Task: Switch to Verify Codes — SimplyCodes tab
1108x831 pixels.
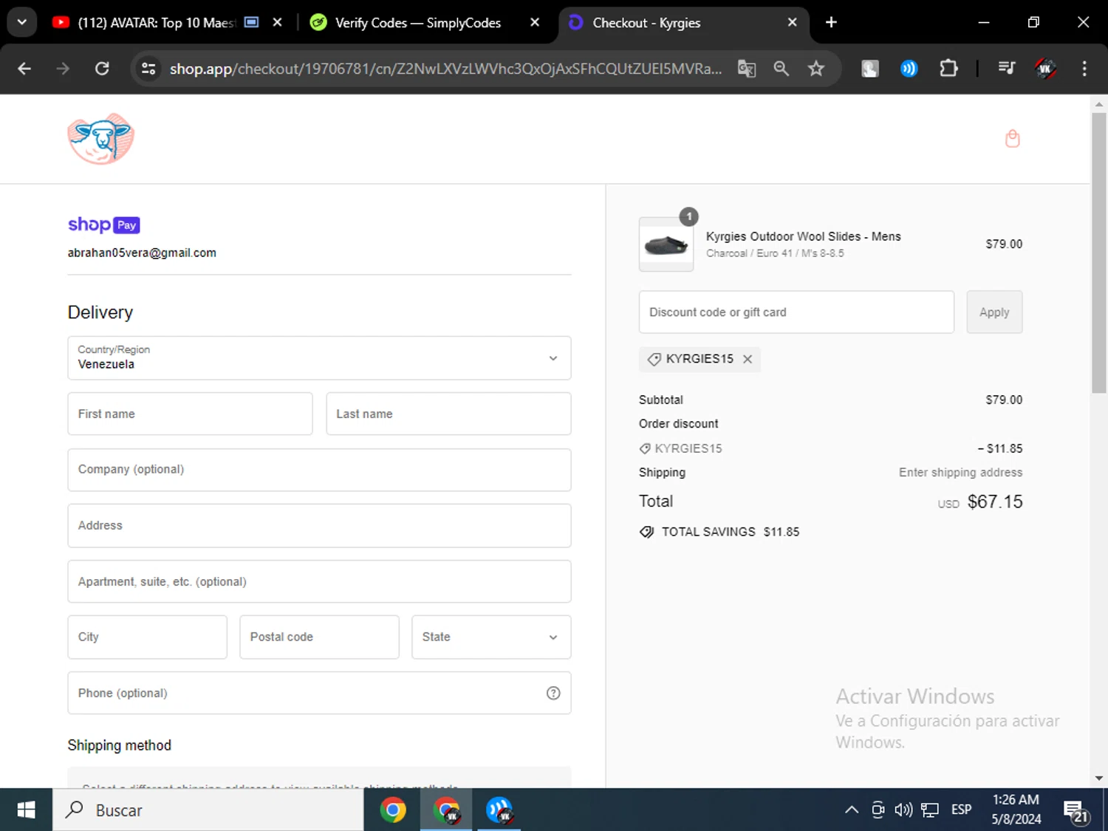Action: point(418,23)
